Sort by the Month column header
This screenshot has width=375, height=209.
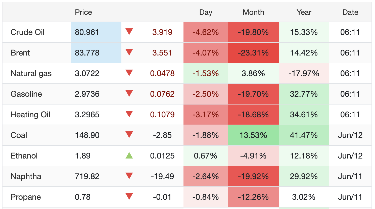[x=253, y=12]
